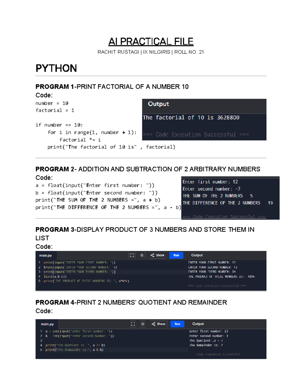302x391 pixels.
Task: Click the Output label in Program 4 panel
Action: coord(198,324)
